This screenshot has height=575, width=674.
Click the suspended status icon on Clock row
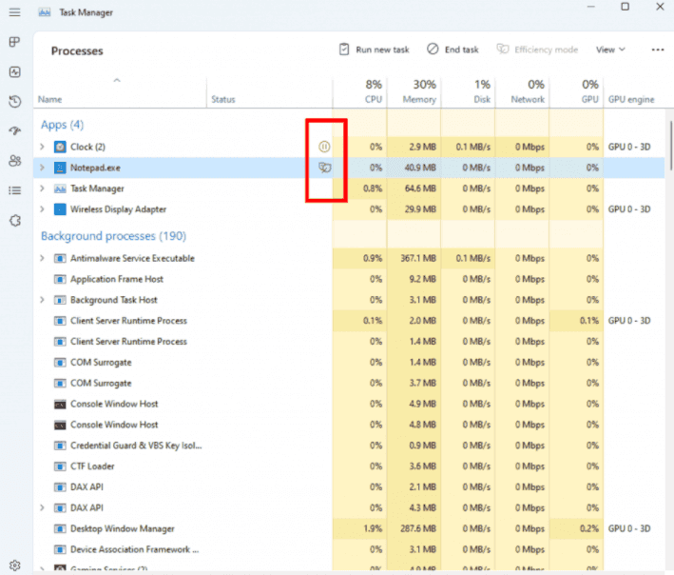(324, 147)
